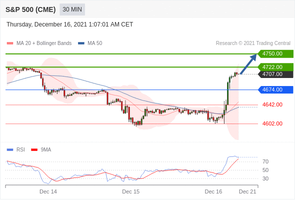This screenshot has height=200, width=295.
Task: Toggle the MA 20 + Bollinger Bands legend label
Action: (44, 43)
